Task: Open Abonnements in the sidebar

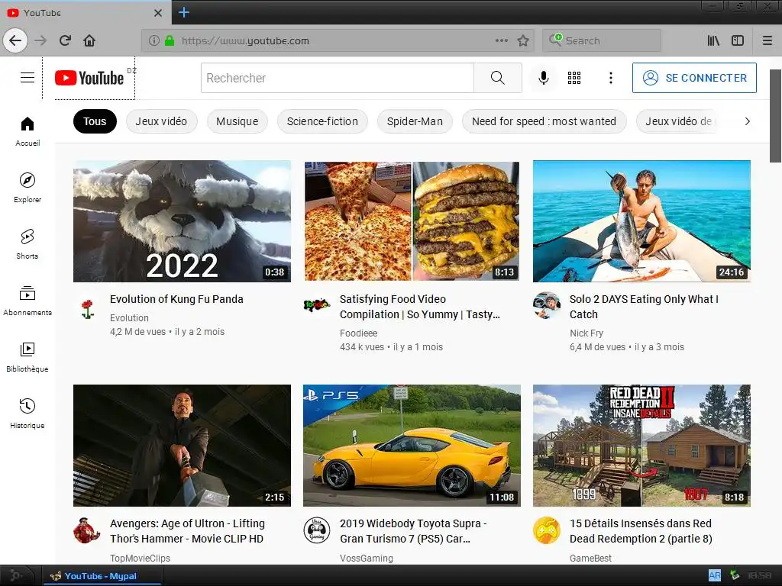Action: point(27,301)
